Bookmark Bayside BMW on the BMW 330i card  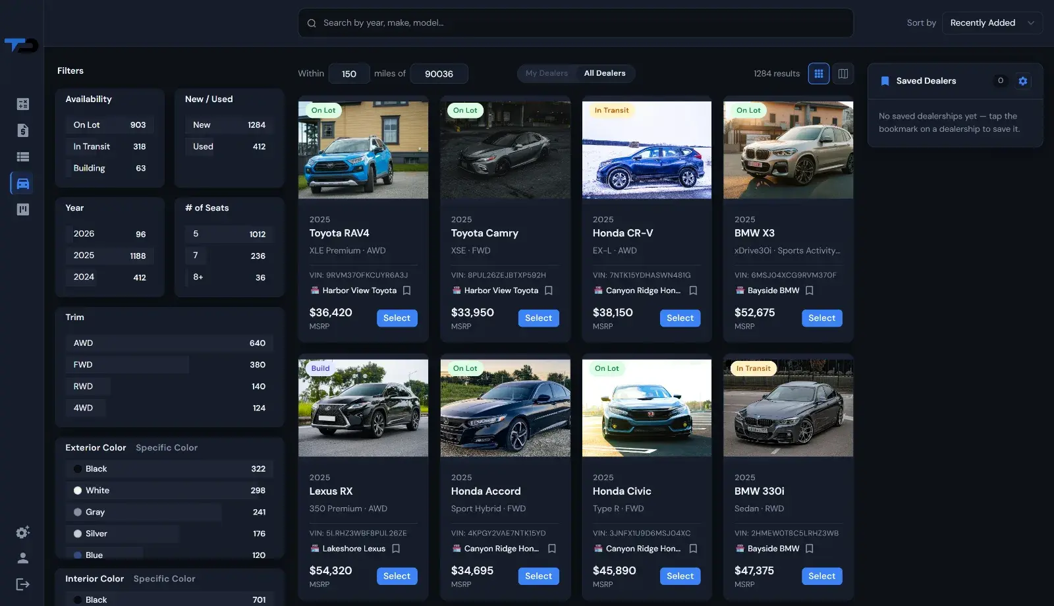pyautogui.click(x=810, y=549)
